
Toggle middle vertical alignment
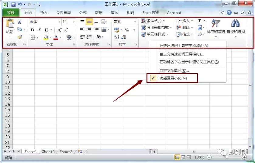89,22
